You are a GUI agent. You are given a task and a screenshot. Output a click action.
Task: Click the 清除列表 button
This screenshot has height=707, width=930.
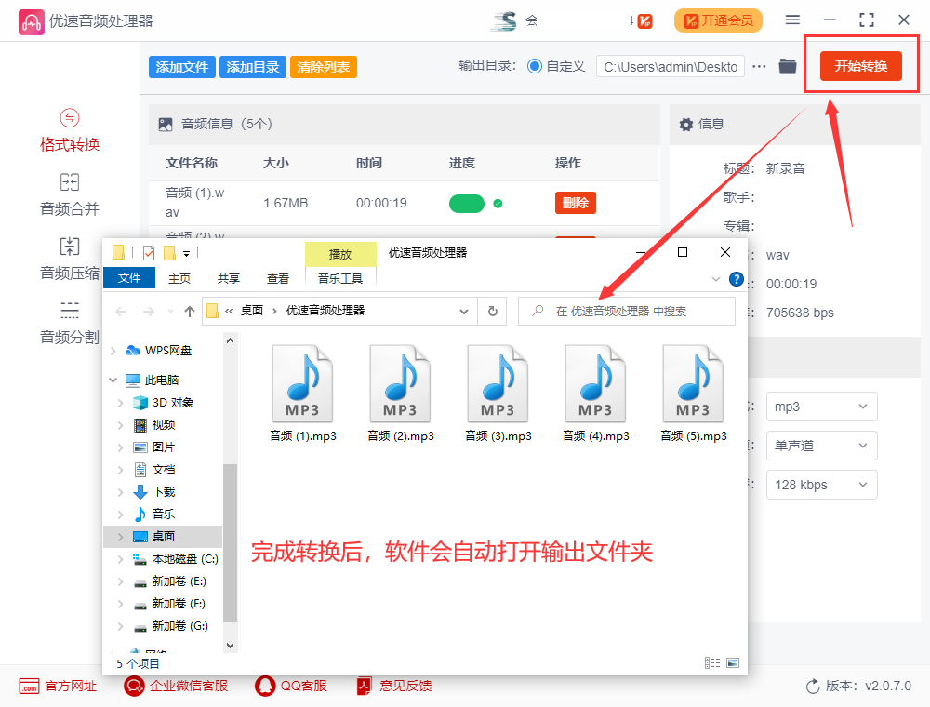[x=324, y=67]
